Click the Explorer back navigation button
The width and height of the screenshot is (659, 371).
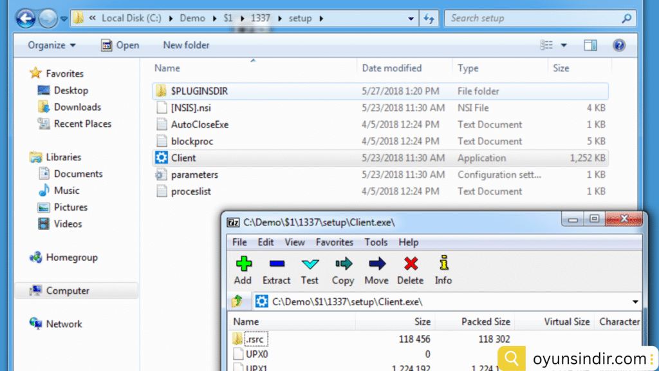coord(26,19)
